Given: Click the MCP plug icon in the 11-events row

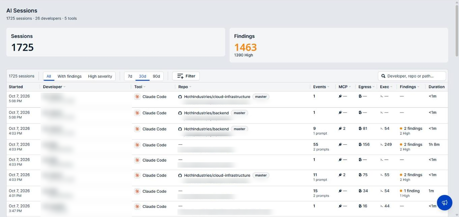Looking at the screenshot, I should [x=340, y=175].
